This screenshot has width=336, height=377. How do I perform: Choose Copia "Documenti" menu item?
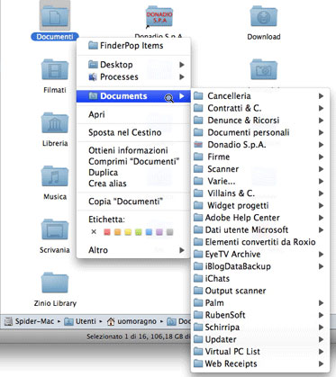[x=133, y=202]
